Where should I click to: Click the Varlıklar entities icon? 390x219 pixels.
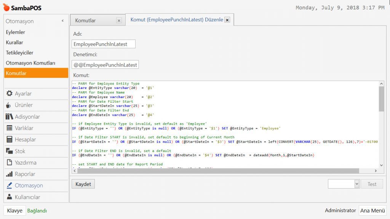(9, 128)
